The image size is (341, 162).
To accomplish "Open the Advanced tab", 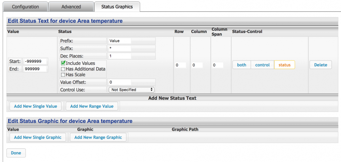I will click(71, 7).
